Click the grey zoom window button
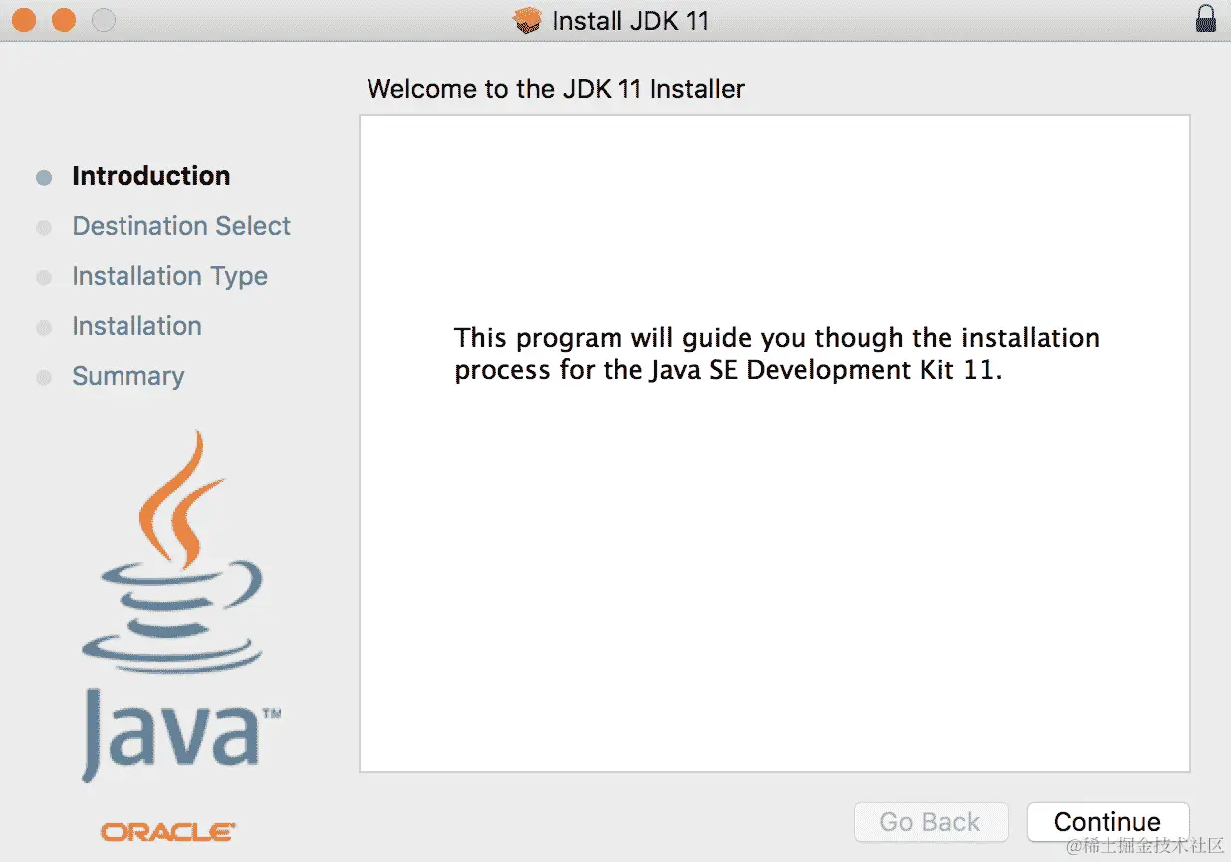 coord(103,20)
